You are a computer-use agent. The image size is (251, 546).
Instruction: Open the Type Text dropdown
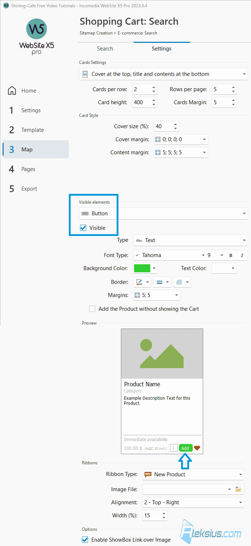(191, 240)
